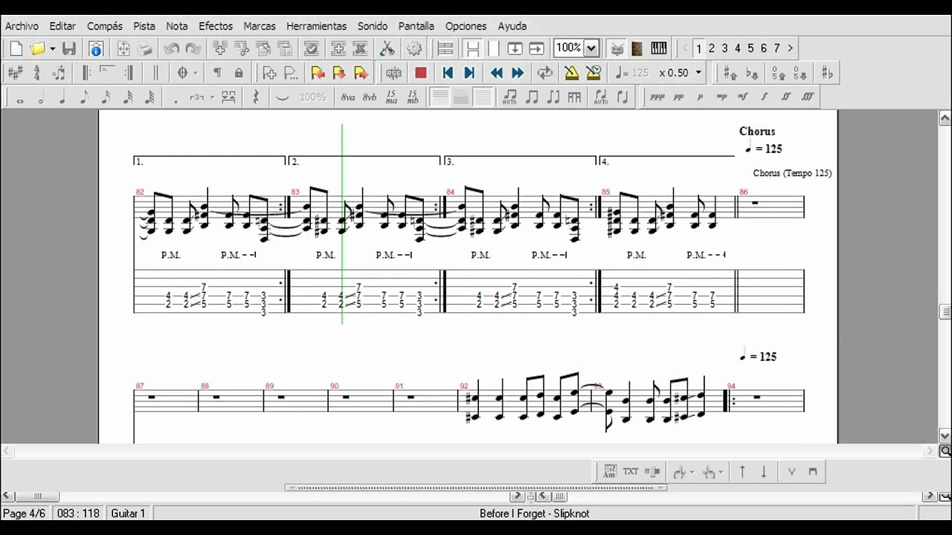Save the score with the floppy disk icon
Image resolution: width=952 pixels, height=535 pixels.
[x=68, y=49]
